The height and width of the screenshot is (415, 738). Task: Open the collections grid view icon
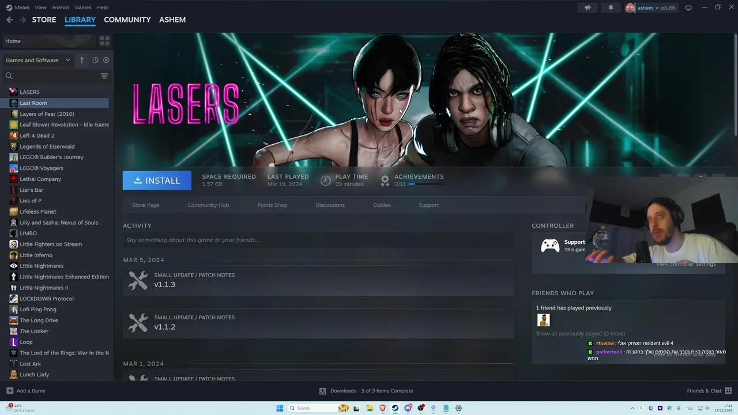point(104,41)
